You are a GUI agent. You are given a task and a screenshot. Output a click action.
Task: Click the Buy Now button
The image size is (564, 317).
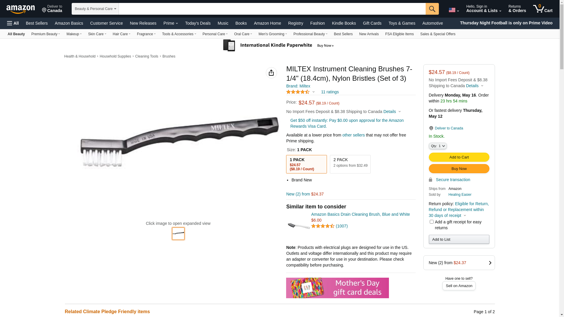coord(459,168)
